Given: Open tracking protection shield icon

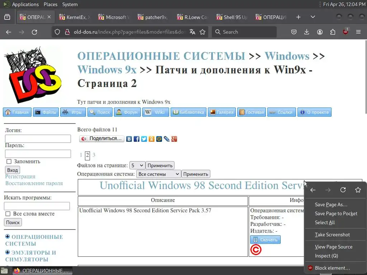Looking at the screenshot, I should pos(57,32).
